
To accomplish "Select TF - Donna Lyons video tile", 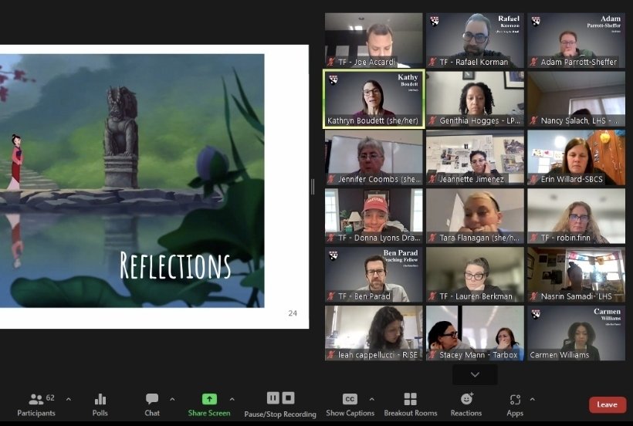I will pos(374,216).
